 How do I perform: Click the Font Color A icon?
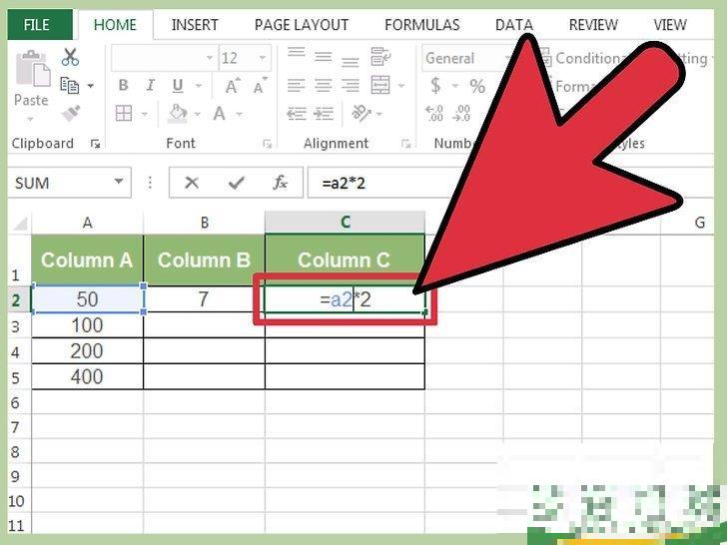click(x=220, y=113)
